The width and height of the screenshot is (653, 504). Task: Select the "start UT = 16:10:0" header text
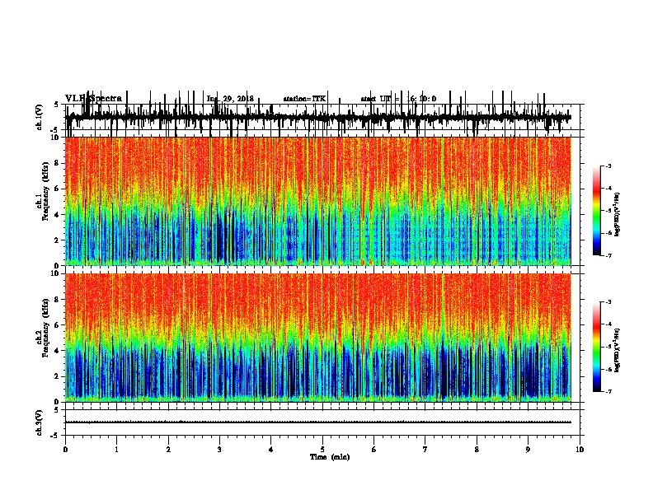tap(398, 99)
